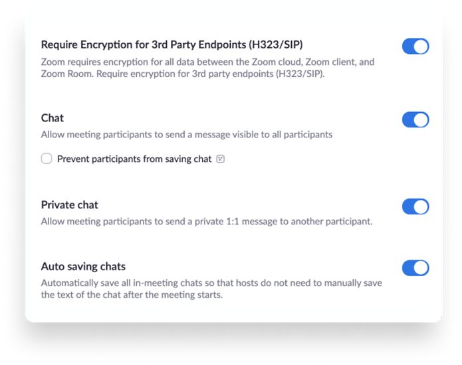This screenshot has width=462, height=365.
Task: Click the white knob of the Private chat switch
Action: coord(421,206)
